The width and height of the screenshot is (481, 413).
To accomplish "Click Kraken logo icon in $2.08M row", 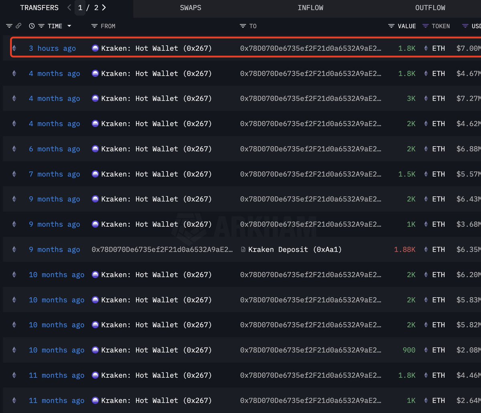I will click(95, 350).
